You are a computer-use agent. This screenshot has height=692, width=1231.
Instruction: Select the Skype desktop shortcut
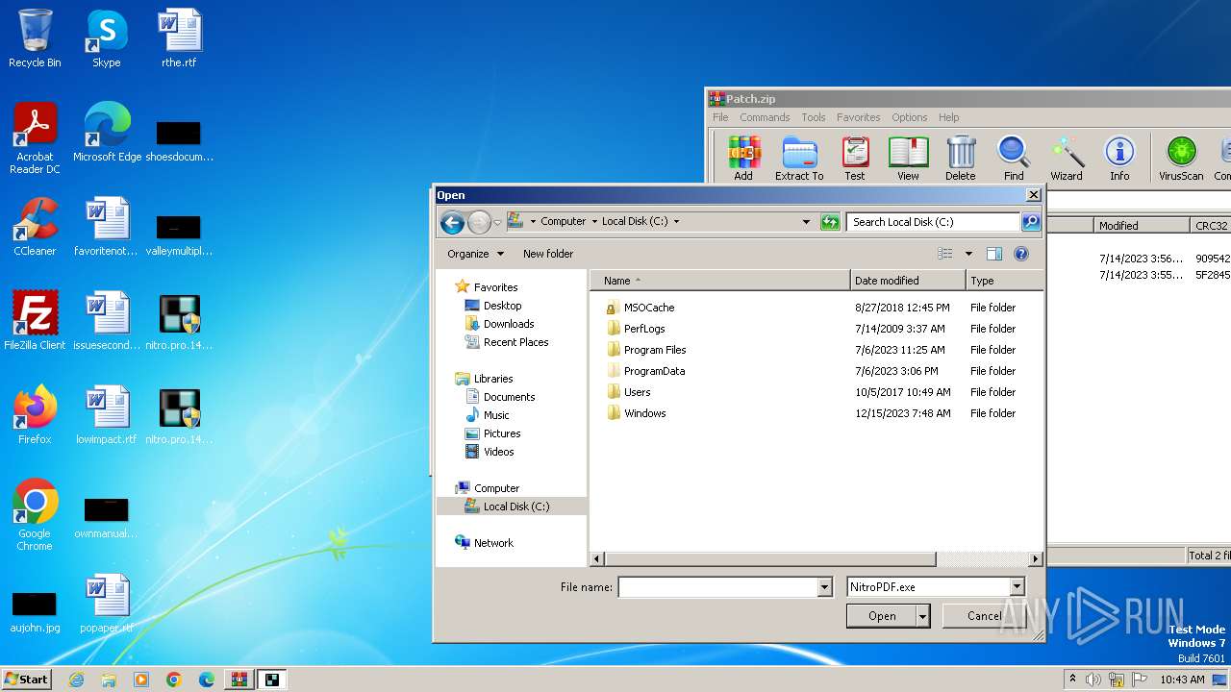pyautogui.click(x=107, y=39)
